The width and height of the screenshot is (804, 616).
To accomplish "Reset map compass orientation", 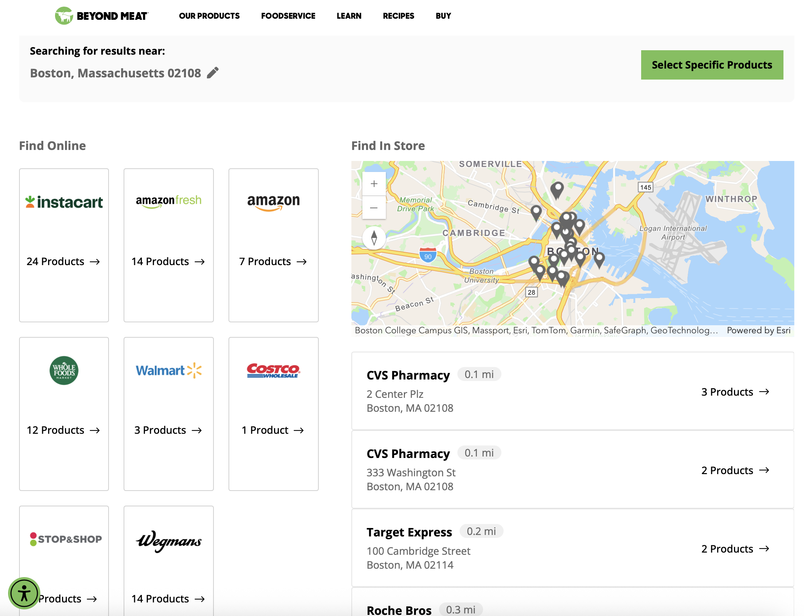I will click(x=374, y=238).
